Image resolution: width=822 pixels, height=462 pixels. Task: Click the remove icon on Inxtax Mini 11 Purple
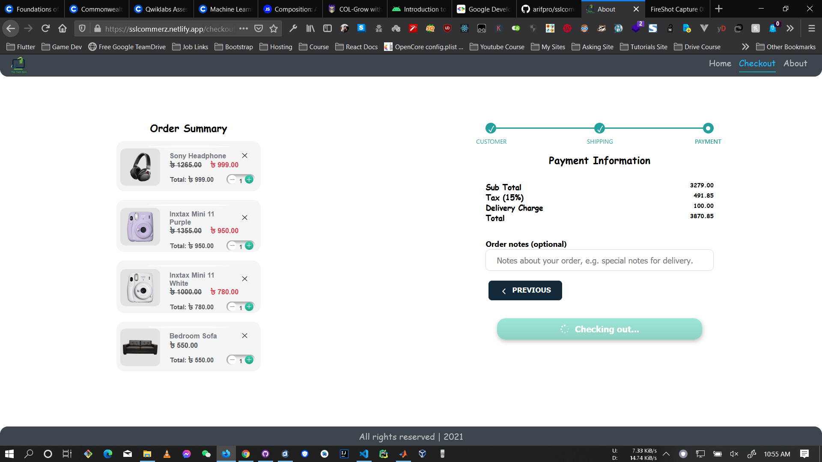point(244,218)
